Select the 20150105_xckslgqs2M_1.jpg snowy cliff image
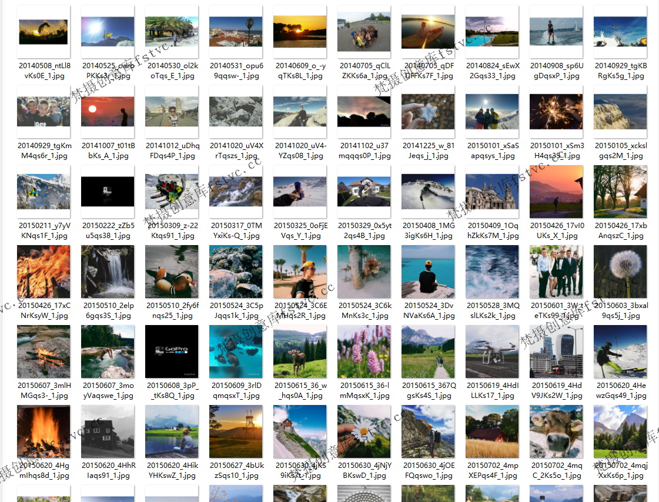The image size is (659, 502). [x=620, y=112]
